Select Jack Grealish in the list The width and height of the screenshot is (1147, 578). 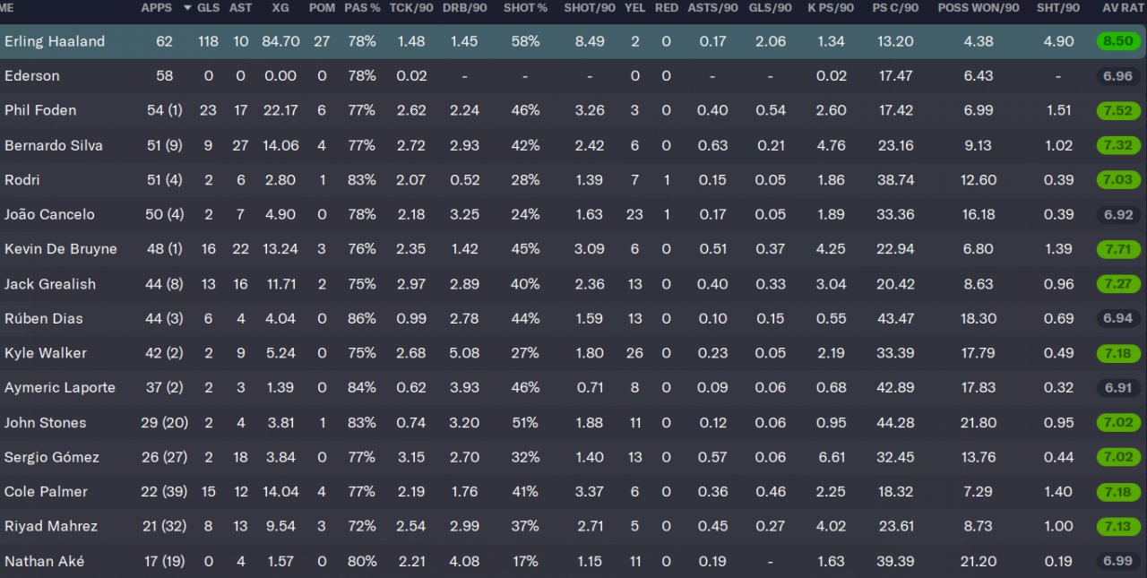(50, 284)
